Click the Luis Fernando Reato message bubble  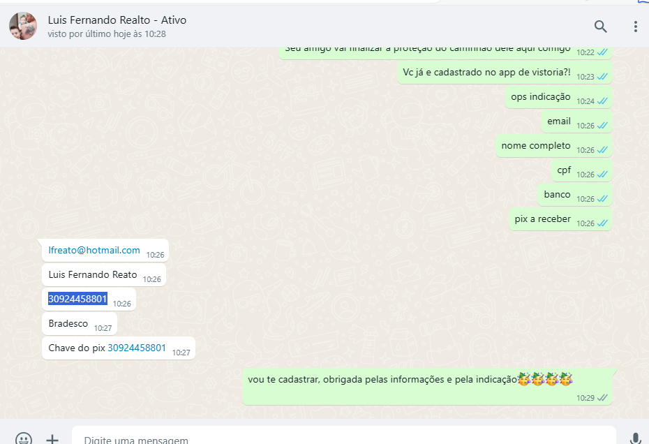click(x=93, y=274)
